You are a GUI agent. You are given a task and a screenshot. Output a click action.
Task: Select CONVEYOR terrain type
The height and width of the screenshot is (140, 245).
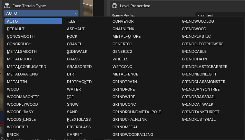[x=123, y=21]
